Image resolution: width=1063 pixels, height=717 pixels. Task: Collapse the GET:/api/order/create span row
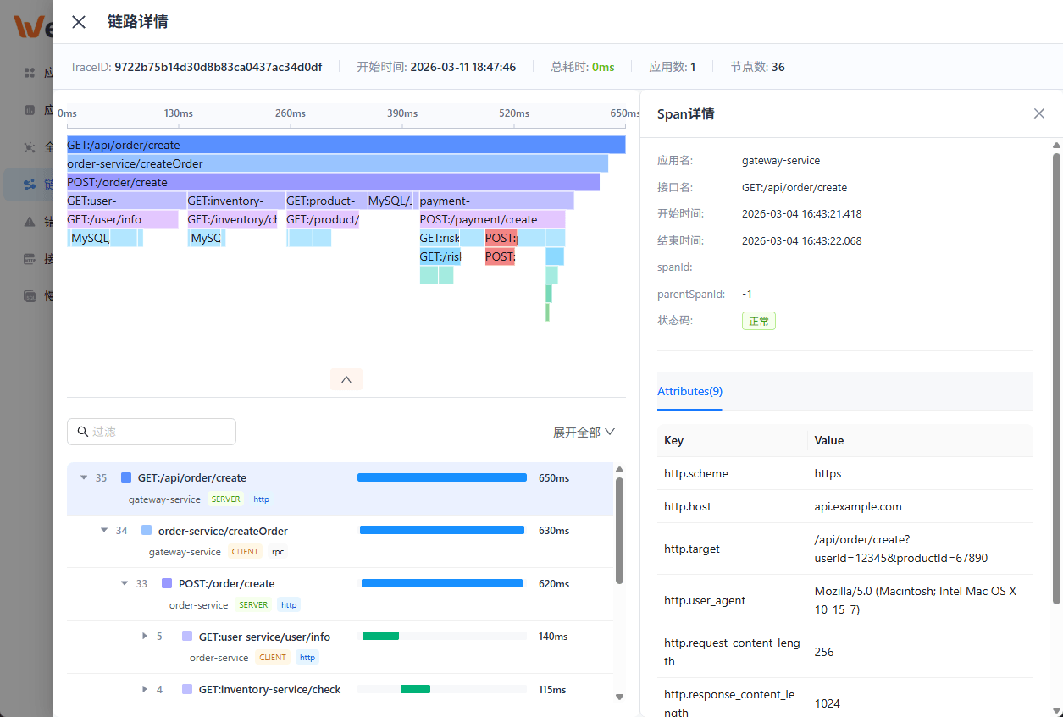click(84, 477)
